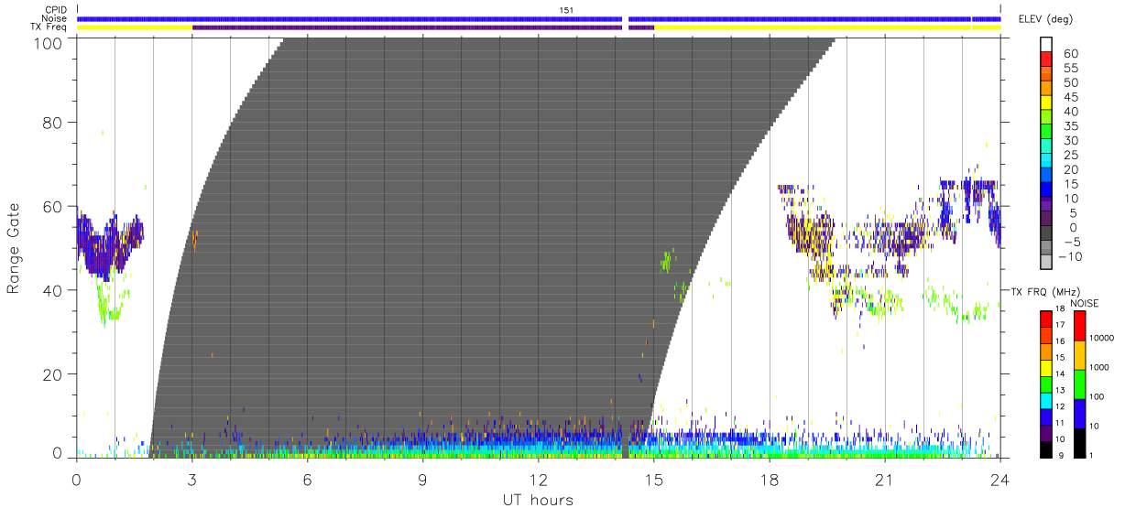Click the 60 tick label on the Range Gate axis
This screenshot has height=519, width=1125.
point(53,207)
